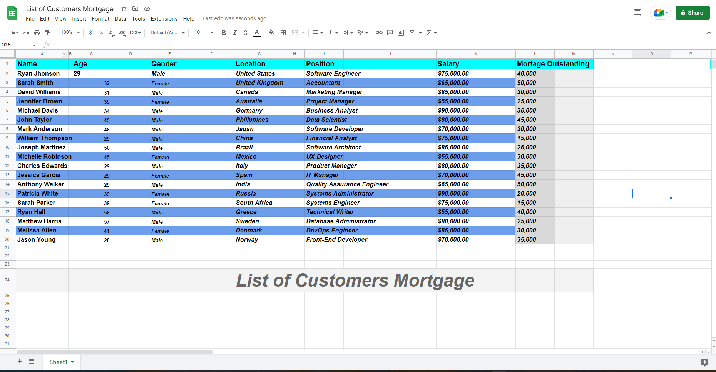This screenshot has height=372, width=716.
Task: Open the Tools menu
Action: click(x=139, y=19)
